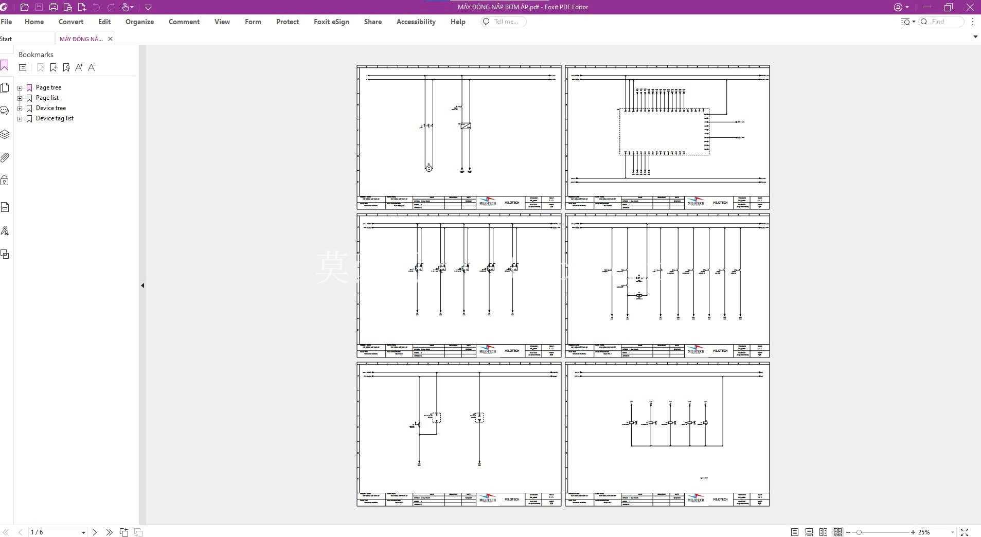Click the Bookmarks panel icon in sidebar
The image size is (981, 537).
coord(5,65)
